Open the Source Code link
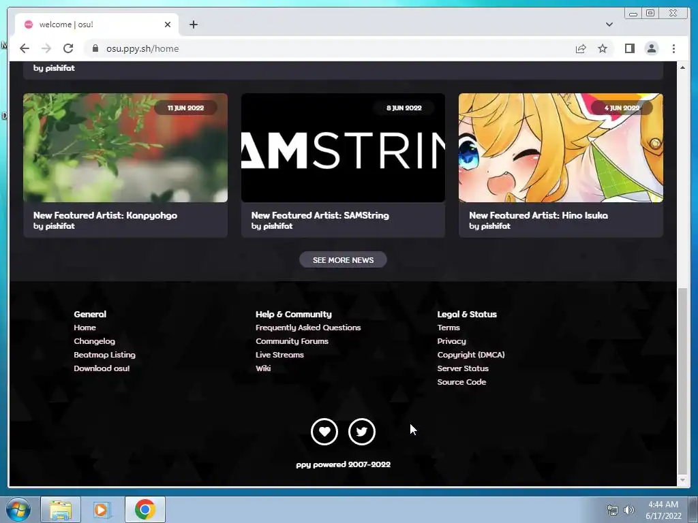This screenshot has width=698, height=523. click(461, 382)
